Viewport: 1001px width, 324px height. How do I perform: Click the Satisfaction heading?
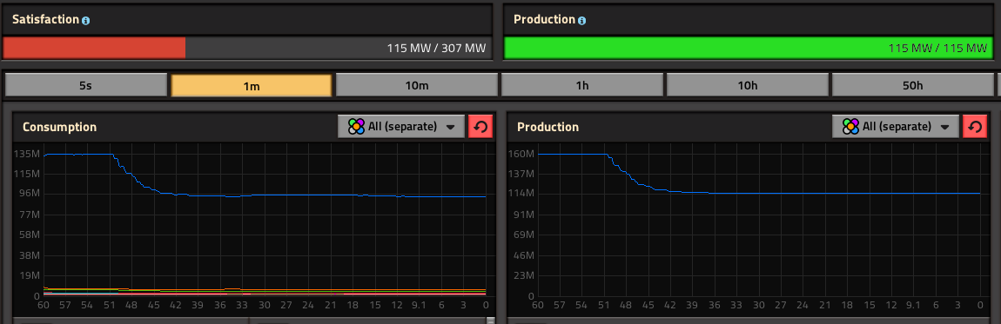coord(46,20)
